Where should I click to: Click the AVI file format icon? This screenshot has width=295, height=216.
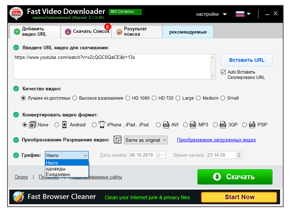coord(166,125)
